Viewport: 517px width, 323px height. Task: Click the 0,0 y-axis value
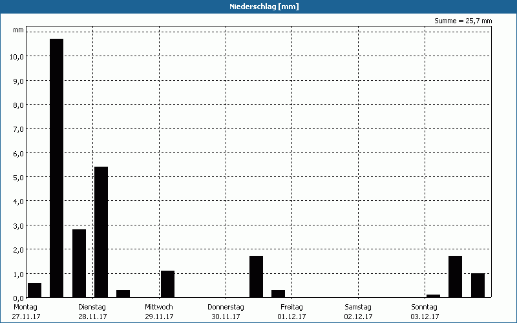click(18, 298)
